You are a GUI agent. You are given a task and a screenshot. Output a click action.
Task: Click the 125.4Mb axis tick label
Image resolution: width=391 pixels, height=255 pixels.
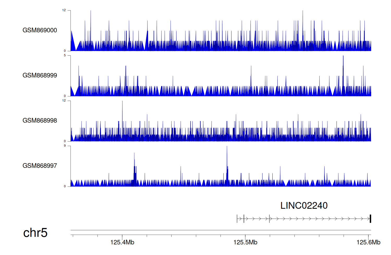click(x=122, y=243)
